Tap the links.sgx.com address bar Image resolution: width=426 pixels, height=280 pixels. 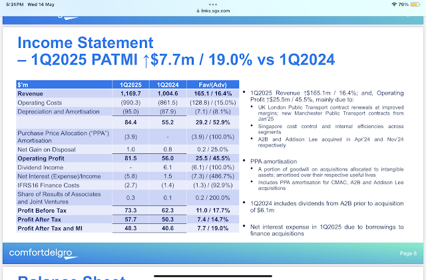click(213, 11)
